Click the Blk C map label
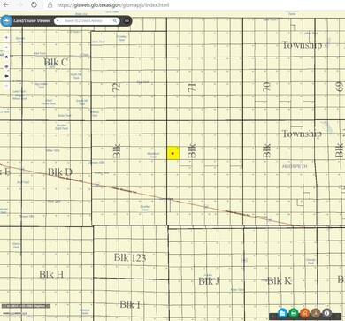This screenshot has height=321, width=345. click(x=56, y=62)
